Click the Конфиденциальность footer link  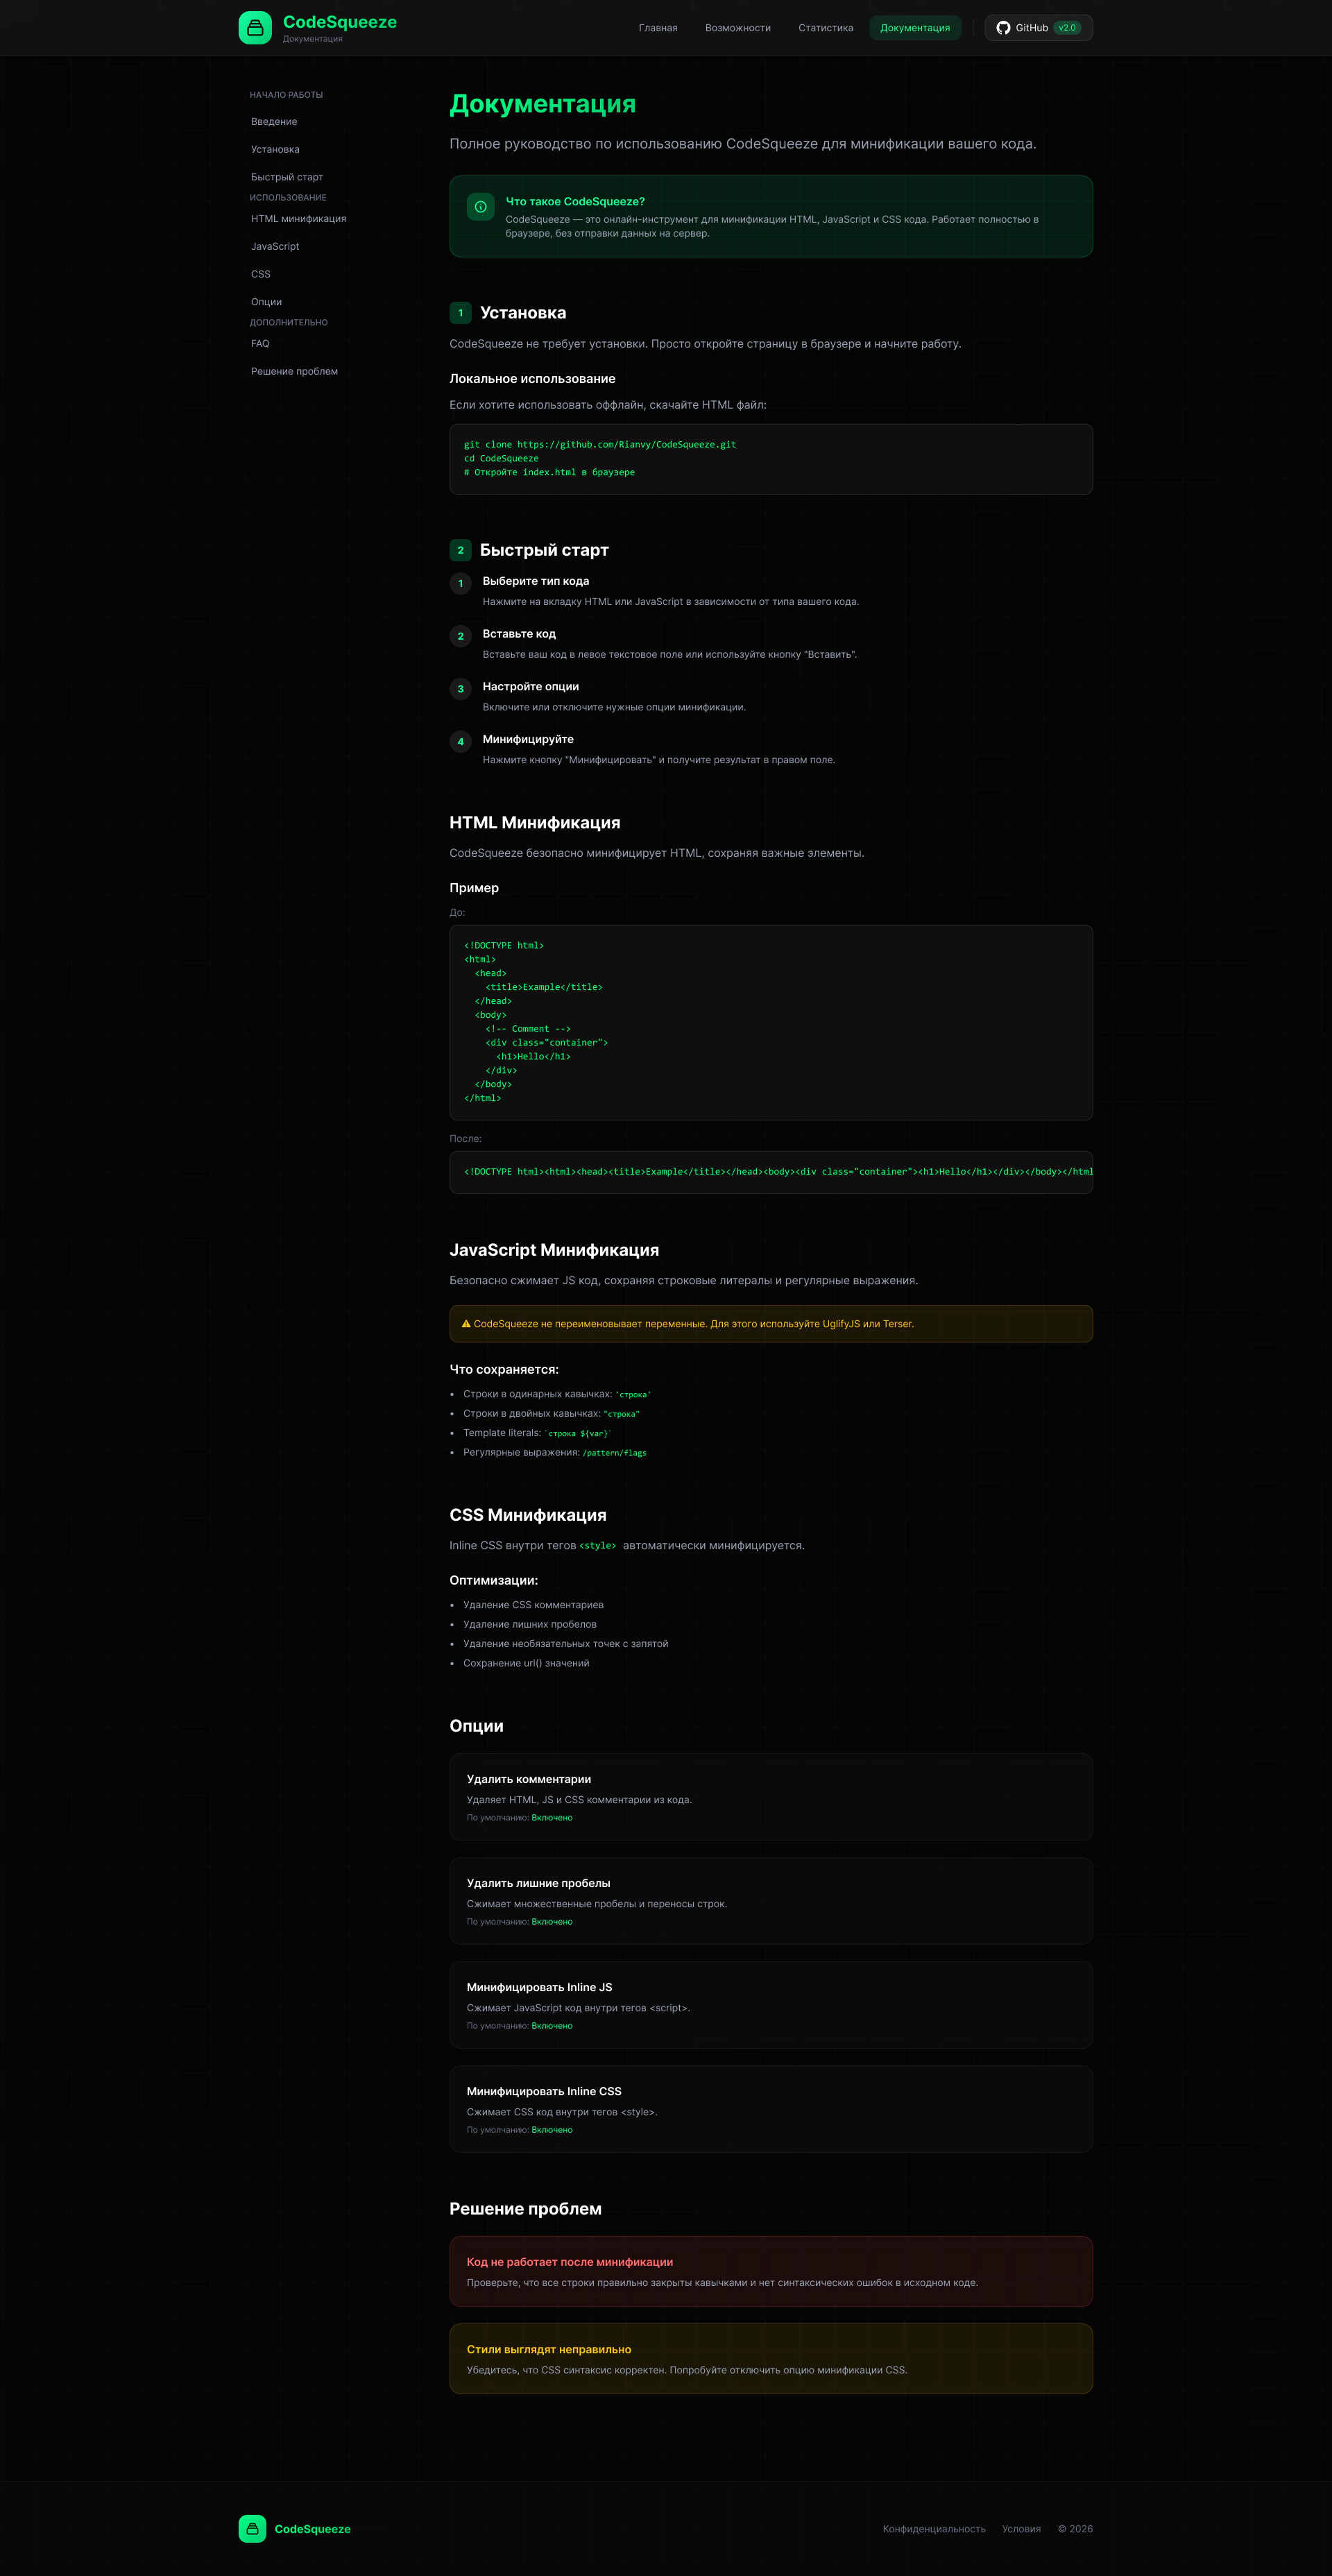tap(935, 2529)
